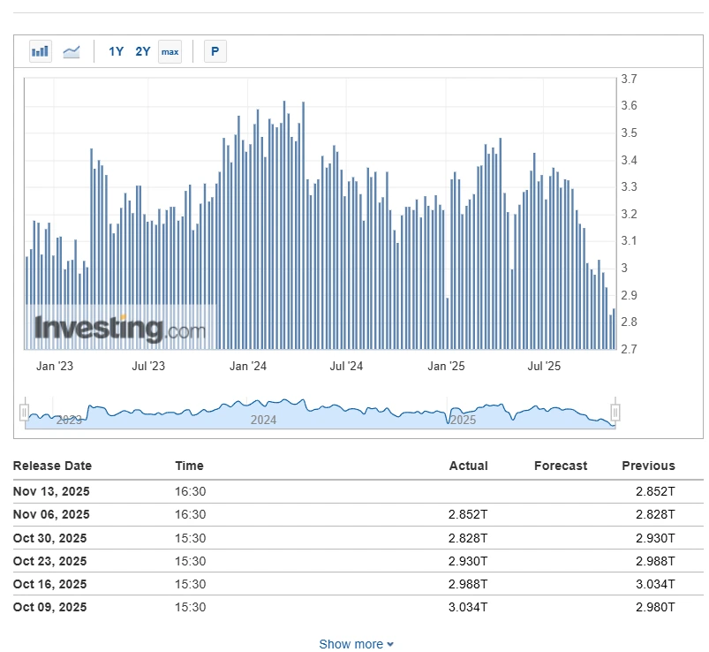The width and height of the screenshot is (709, 652).
Task: Grab the left range slider handle
Action: (x=25, y=413)
